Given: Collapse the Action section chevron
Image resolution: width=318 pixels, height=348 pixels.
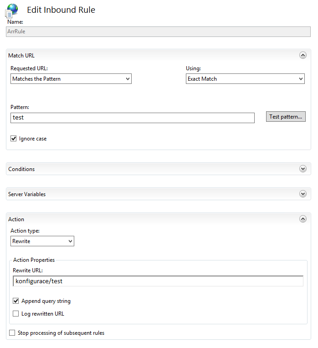Looking at the screenshot, I should (x=303, y=219).
